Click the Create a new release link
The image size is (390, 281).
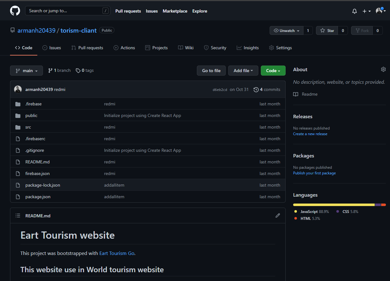pyautogui.click(x=310, y=134)
